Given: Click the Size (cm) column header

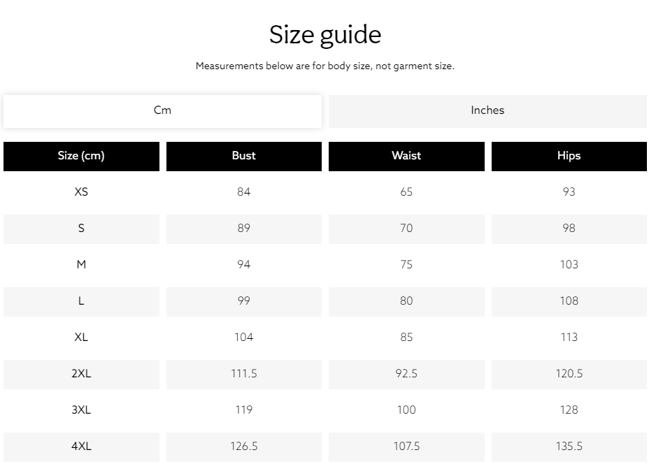Looking at the screenshot, I should pyautogui.click(x=81, y=157).
